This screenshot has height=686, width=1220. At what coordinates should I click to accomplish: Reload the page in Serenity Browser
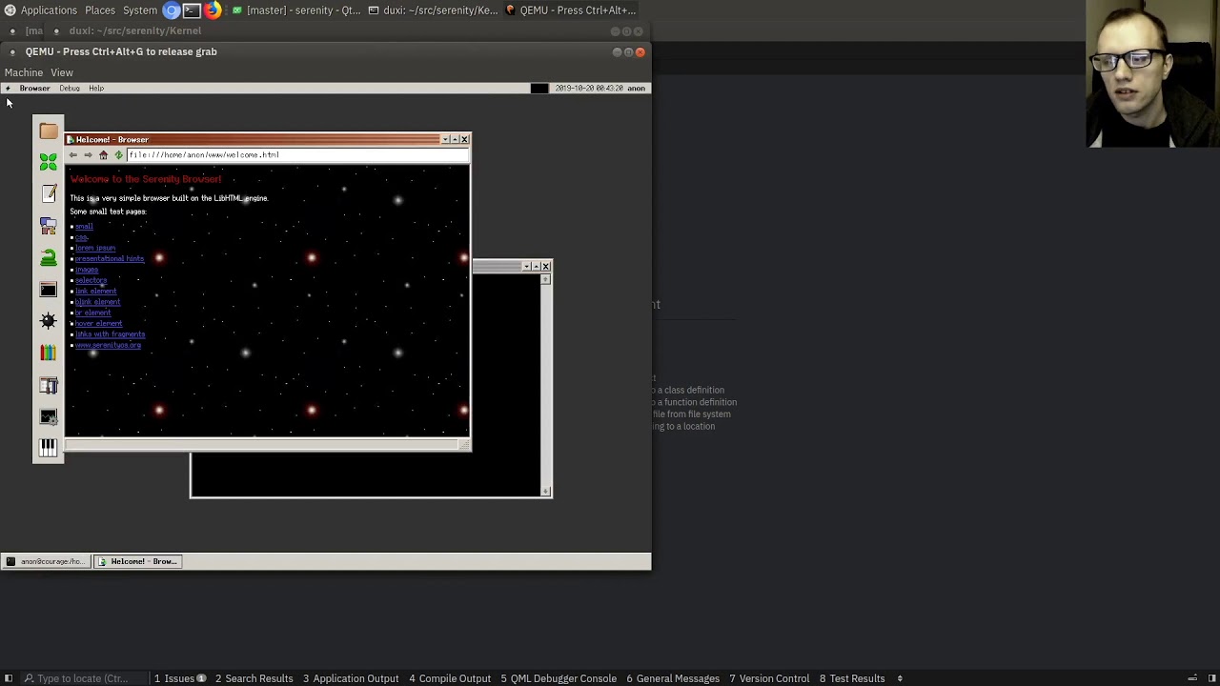(x=118, y=154)
